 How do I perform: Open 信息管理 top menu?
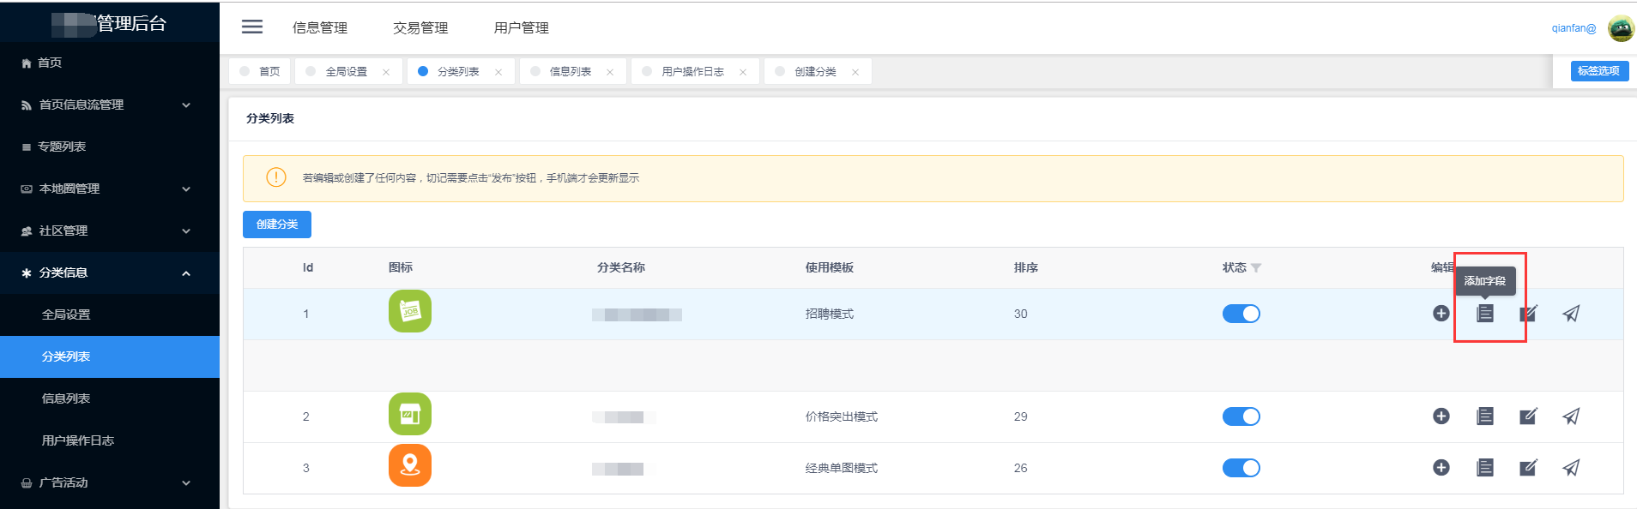coord(320,27)
